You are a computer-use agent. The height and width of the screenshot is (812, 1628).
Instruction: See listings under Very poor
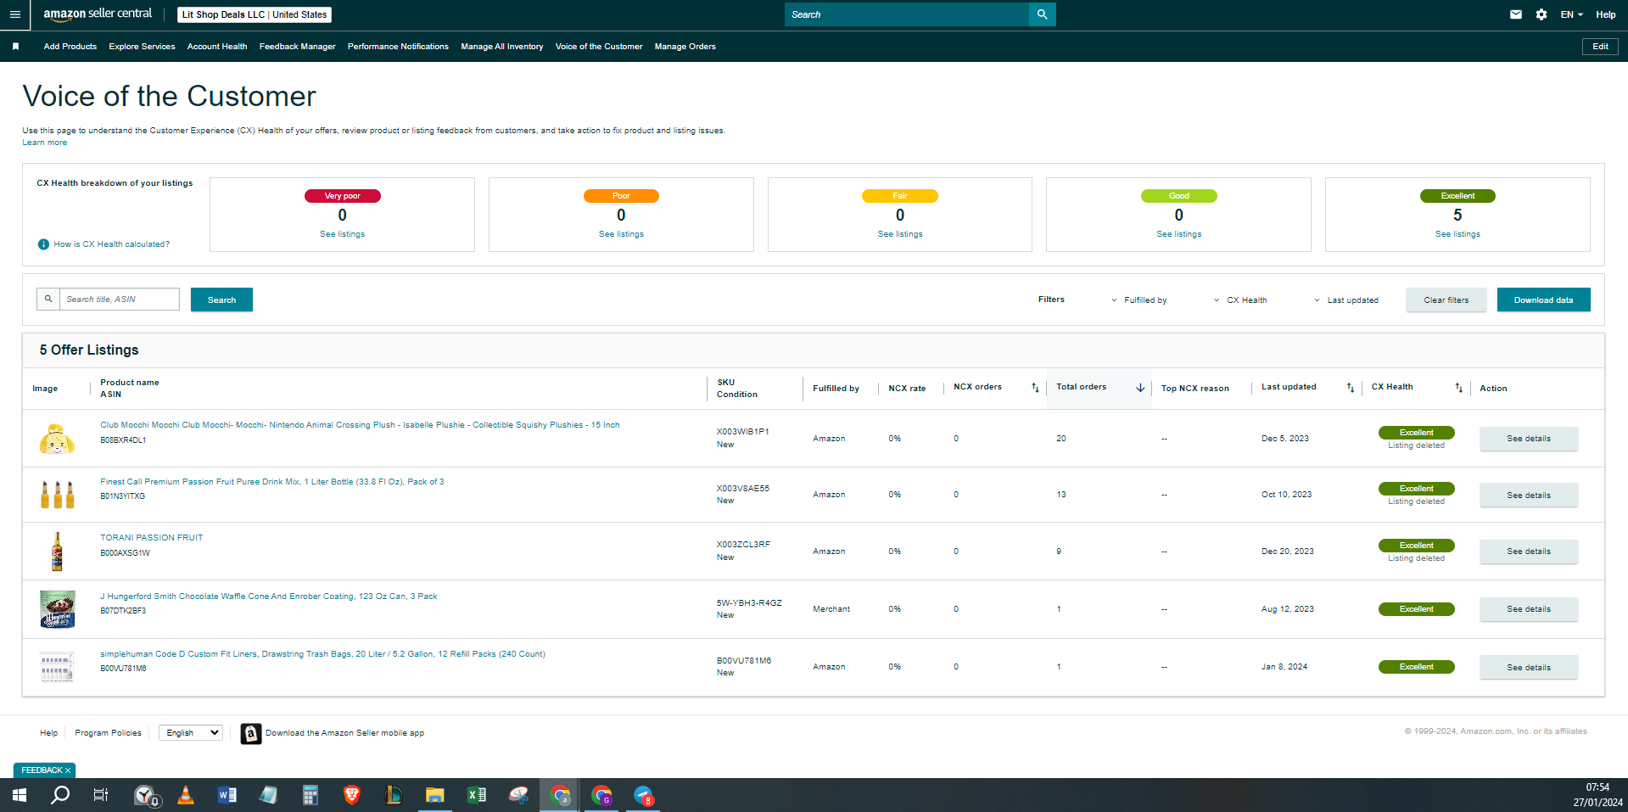point(342,234)
